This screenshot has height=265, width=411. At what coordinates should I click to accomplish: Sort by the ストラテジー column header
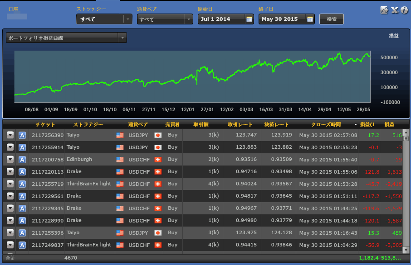pyautogui.click(x=88, y=125)
